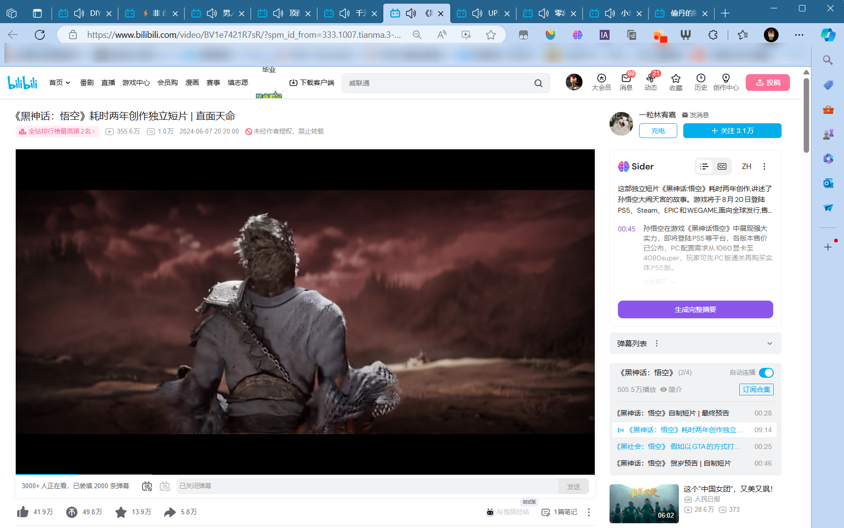The height and width of the screenshot is (528, 844).
Task: Click the 充电 button
Action: tap(658, 131)
